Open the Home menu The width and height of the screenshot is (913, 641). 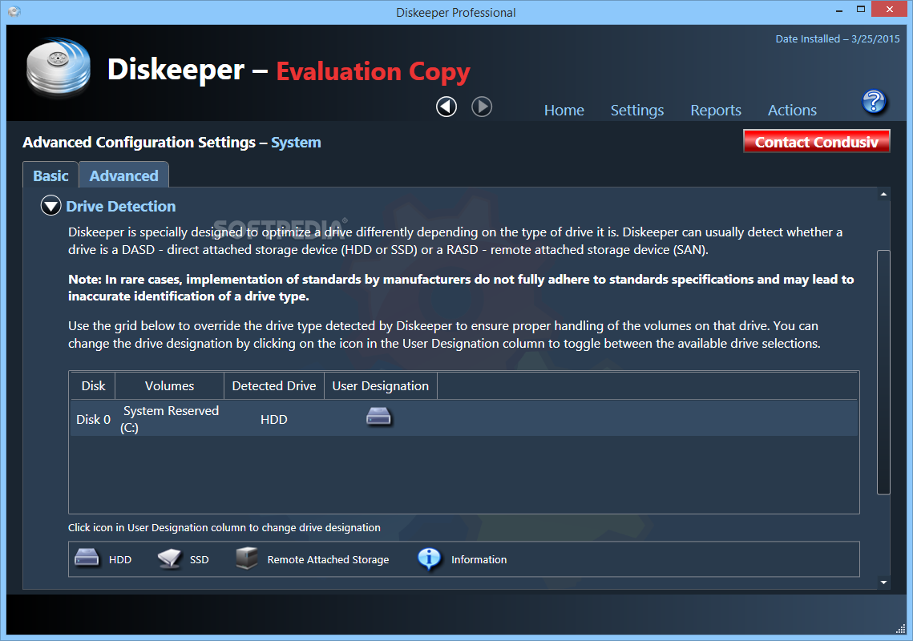click(564, 110)
